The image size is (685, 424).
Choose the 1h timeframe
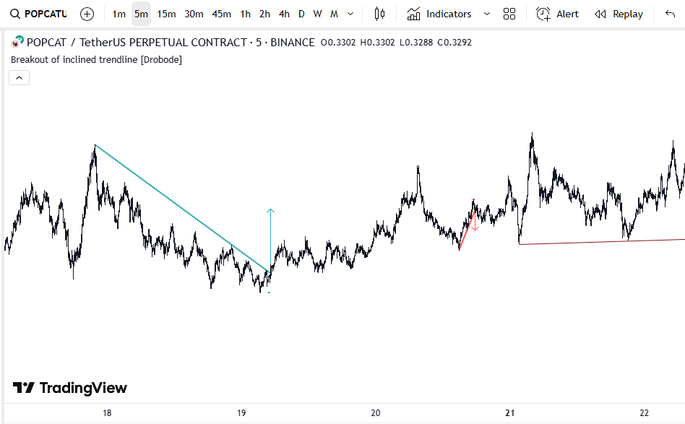pyautogui.click(x=245, y=14)
